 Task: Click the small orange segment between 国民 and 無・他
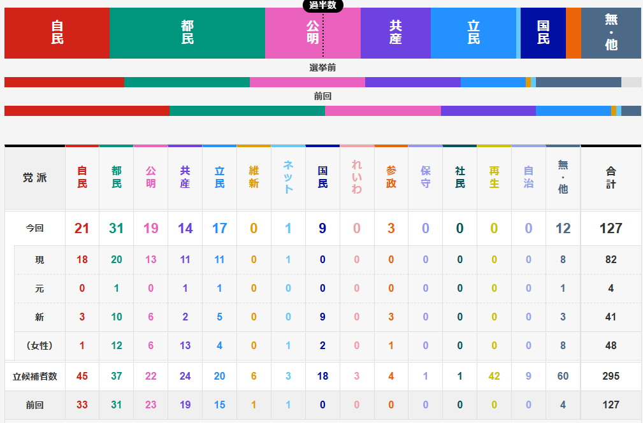click(573, 33)
